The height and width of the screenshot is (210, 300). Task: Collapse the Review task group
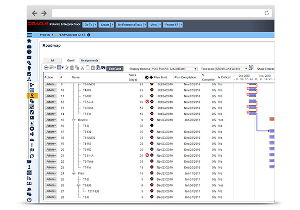[74, 120]
